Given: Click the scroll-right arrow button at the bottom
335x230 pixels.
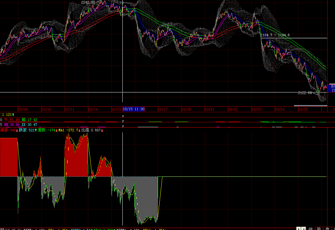Looking at the screenshot, I should click(303, 229).
